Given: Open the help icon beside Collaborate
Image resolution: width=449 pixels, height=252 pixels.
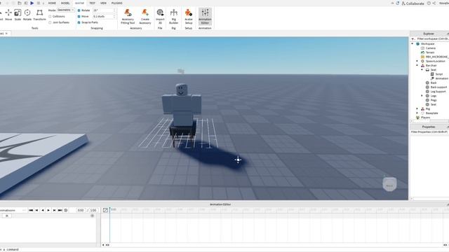Looking at the screenshot, I should click(x=429, y=3).
